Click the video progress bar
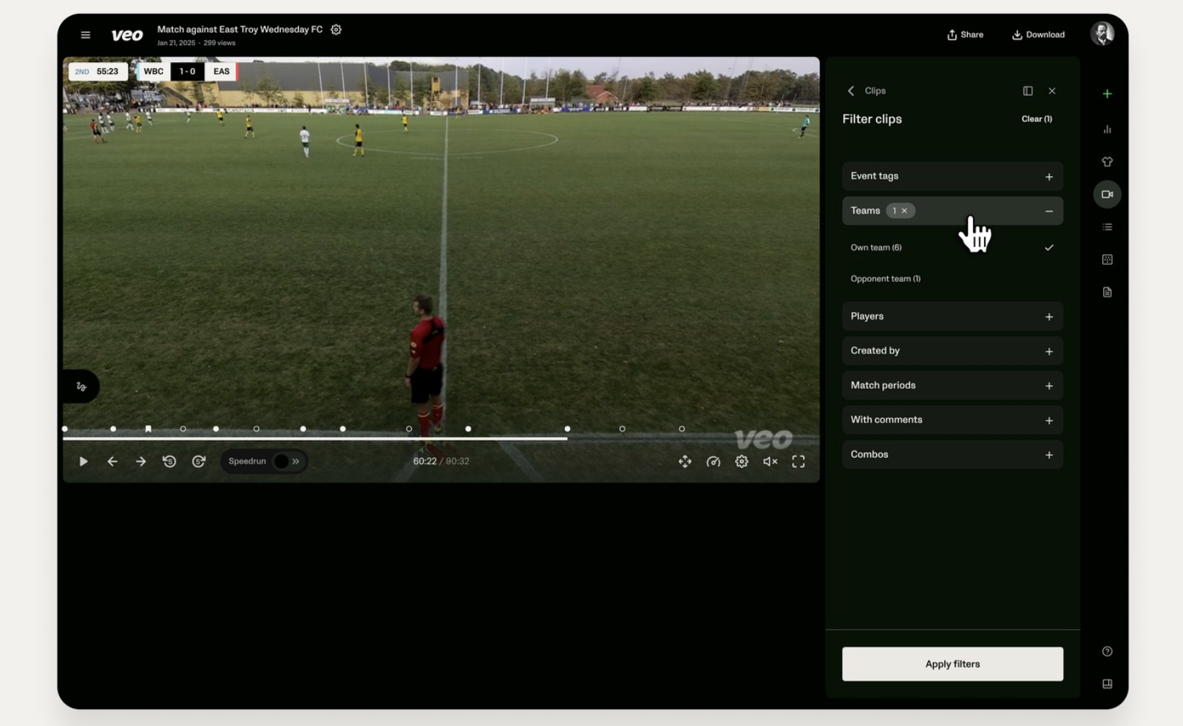This screenshot has width=1183, height=726. [x=441, y=438]
